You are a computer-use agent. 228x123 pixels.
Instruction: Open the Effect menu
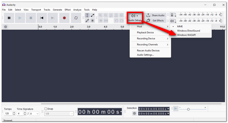click(x=68, y=10)
